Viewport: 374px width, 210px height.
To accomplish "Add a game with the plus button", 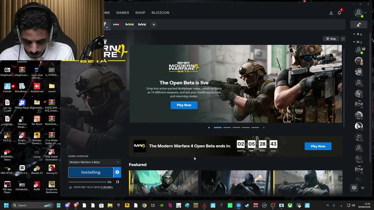I will (x=154, y=24).
